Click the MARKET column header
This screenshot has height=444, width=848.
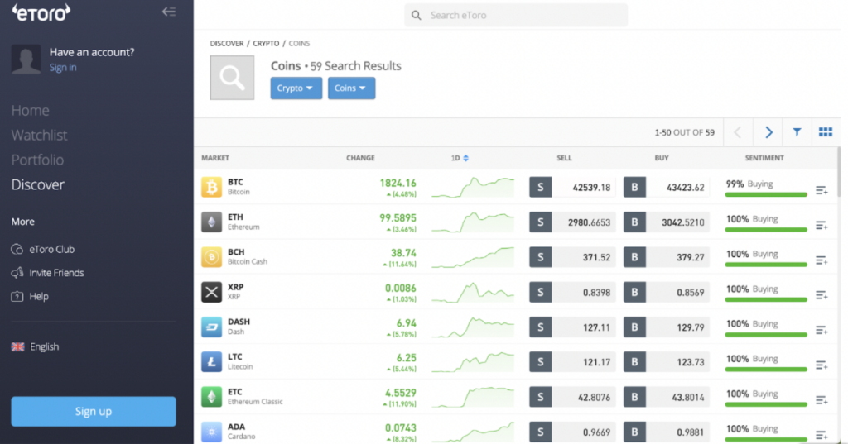215,158
